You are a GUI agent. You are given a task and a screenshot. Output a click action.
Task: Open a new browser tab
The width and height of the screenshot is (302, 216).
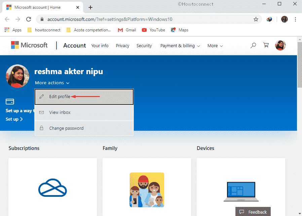pos(90,7)
